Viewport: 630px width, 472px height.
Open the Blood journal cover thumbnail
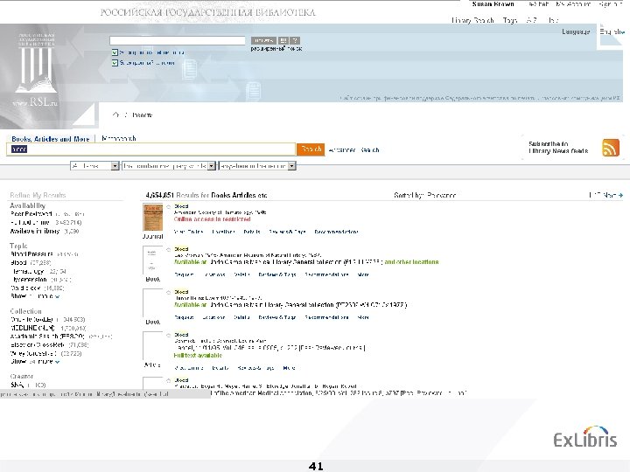click(152, 217)
